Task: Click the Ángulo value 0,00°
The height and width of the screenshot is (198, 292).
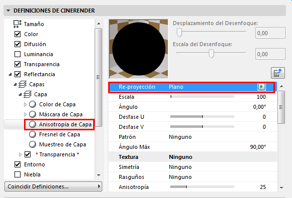Action: coord(259,107)
